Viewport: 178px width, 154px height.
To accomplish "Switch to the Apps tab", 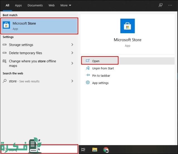I will 18,5.
